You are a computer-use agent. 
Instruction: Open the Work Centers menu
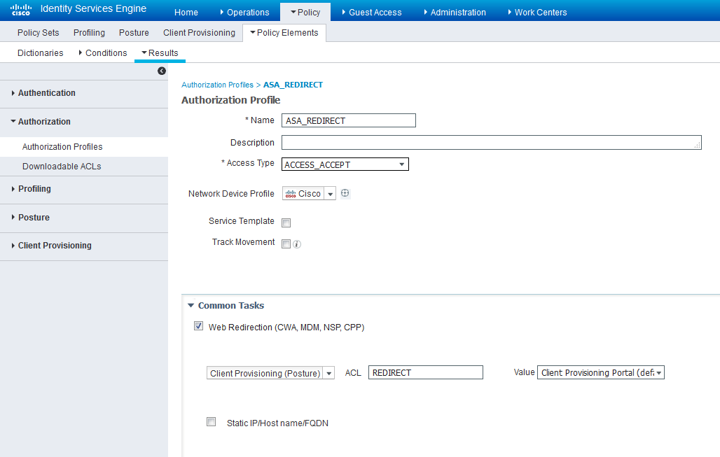tap(538, 13)
